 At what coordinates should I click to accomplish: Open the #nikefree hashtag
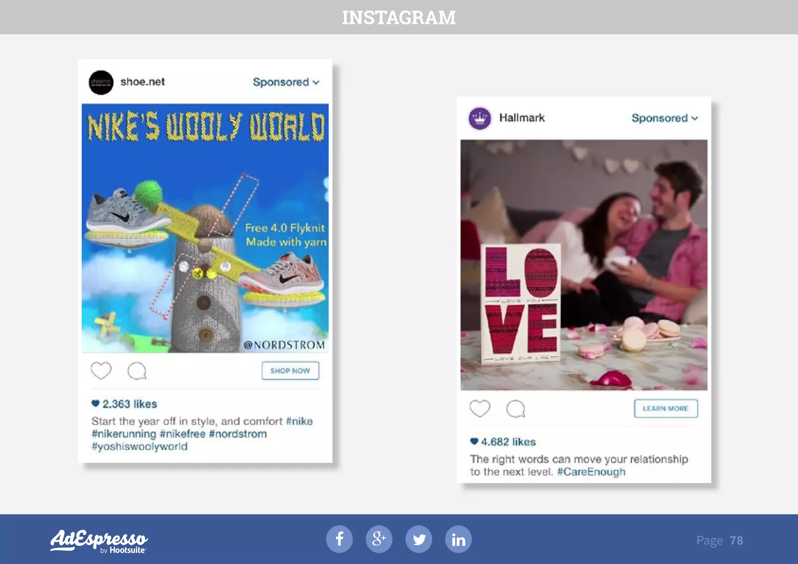182,434
